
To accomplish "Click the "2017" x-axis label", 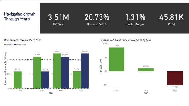I will pyautogui.click(x=22, y=90).
